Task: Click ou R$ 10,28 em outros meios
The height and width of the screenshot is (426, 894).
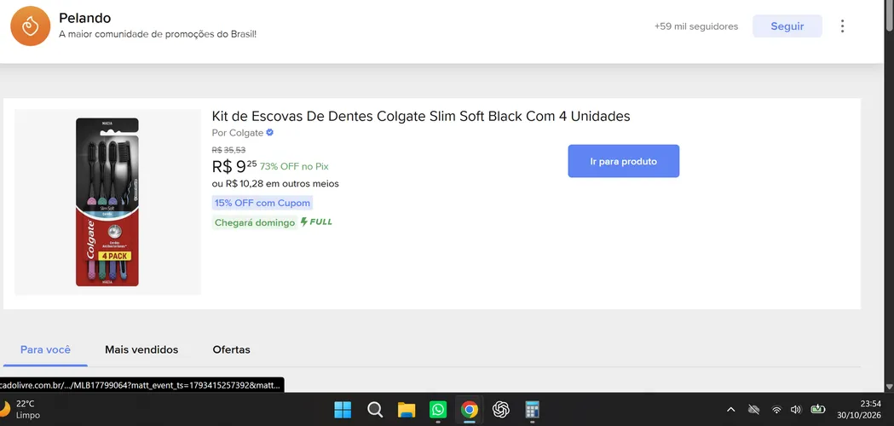Action: pos(275,184)
